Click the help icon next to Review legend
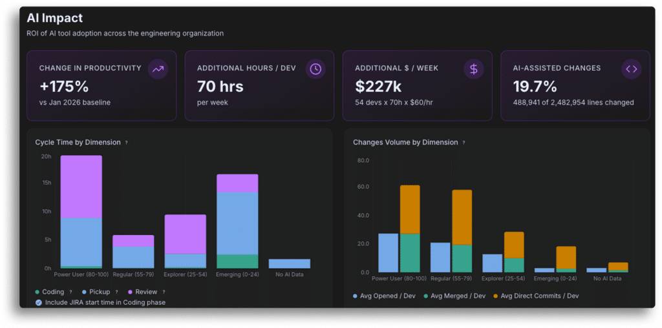Image resolution: width=662 pixels, height=328 pixels. pyautogui.click(x=164, y=292)
